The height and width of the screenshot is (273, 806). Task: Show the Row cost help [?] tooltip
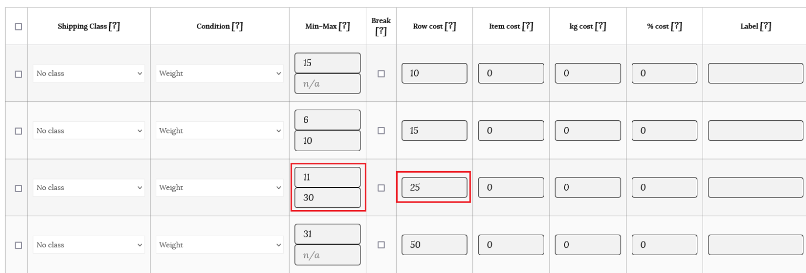point(450,26)
